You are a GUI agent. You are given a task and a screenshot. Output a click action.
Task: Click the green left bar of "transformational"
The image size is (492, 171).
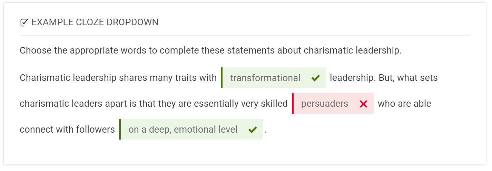point(222,78)
